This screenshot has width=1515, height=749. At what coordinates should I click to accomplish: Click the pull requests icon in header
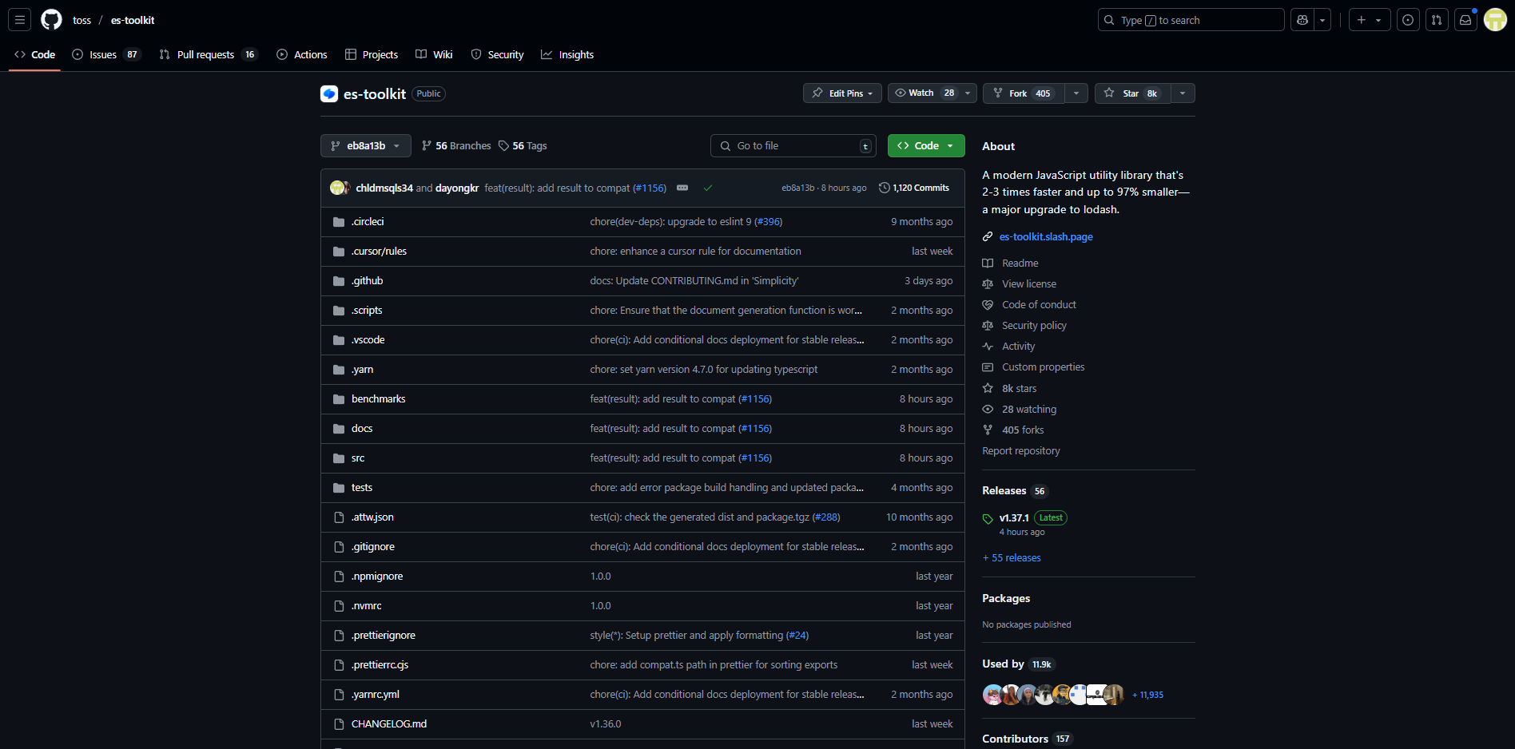point(1437,20)
